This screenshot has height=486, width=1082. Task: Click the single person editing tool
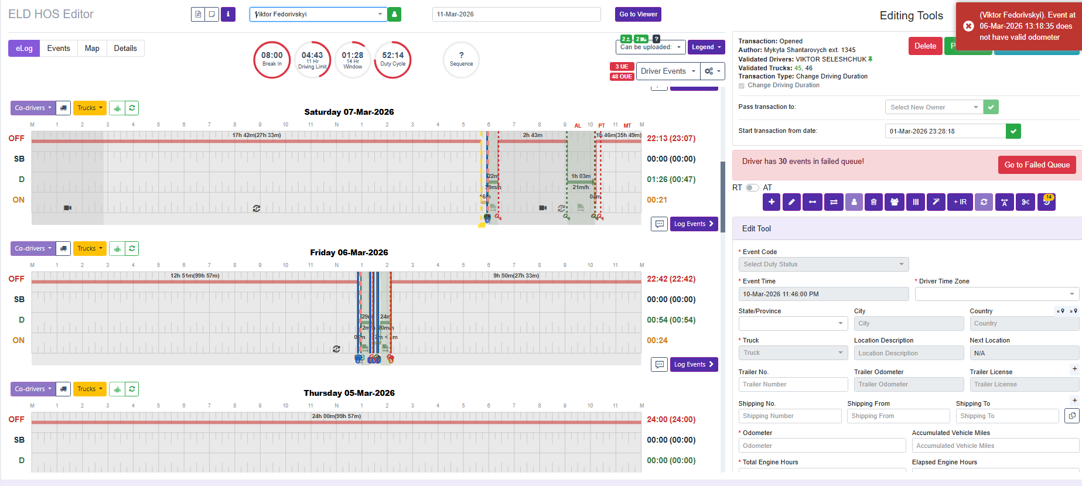[854, 202]
